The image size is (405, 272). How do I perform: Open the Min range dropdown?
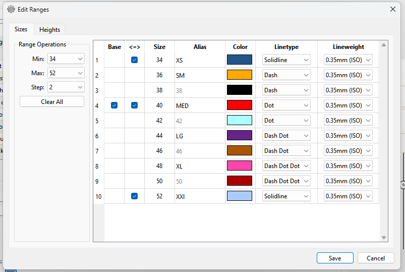(x=66, y=59)
